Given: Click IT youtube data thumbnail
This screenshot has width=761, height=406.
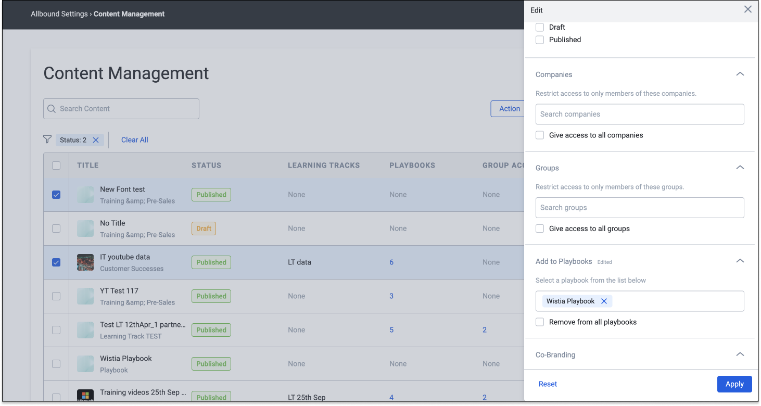Looking at the screenshot, I should point(85,262).
